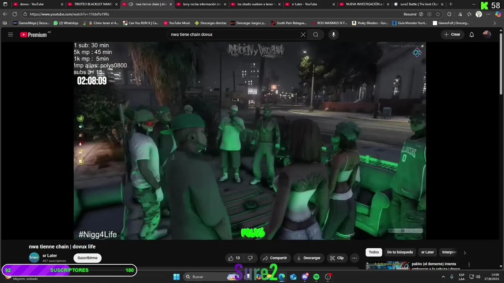View site information lock icon
This screenshot has width=504, height=283.
click(x=25, y=14)
